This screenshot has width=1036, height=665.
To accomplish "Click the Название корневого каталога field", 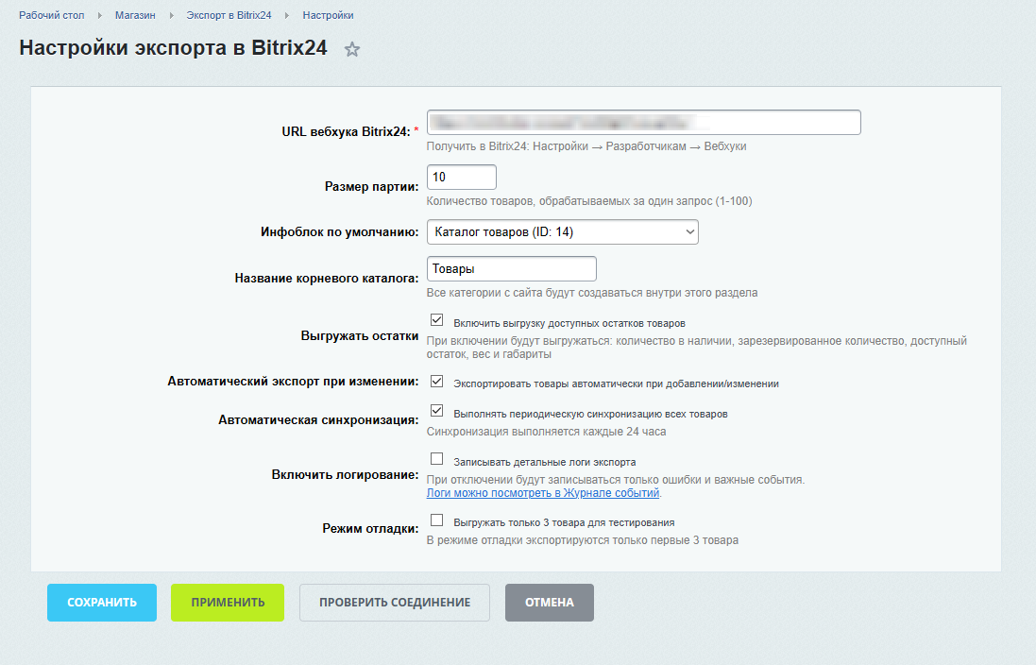I will pos(512,269).
